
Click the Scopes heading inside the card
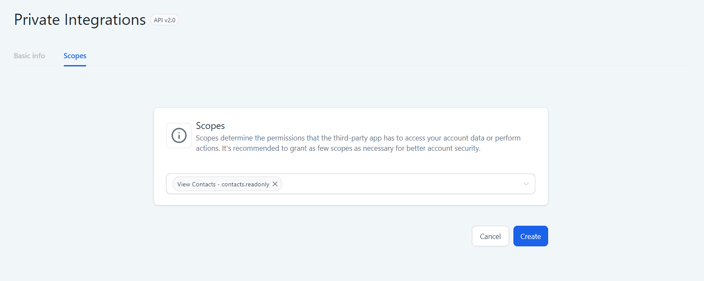[x=210, y=126]
